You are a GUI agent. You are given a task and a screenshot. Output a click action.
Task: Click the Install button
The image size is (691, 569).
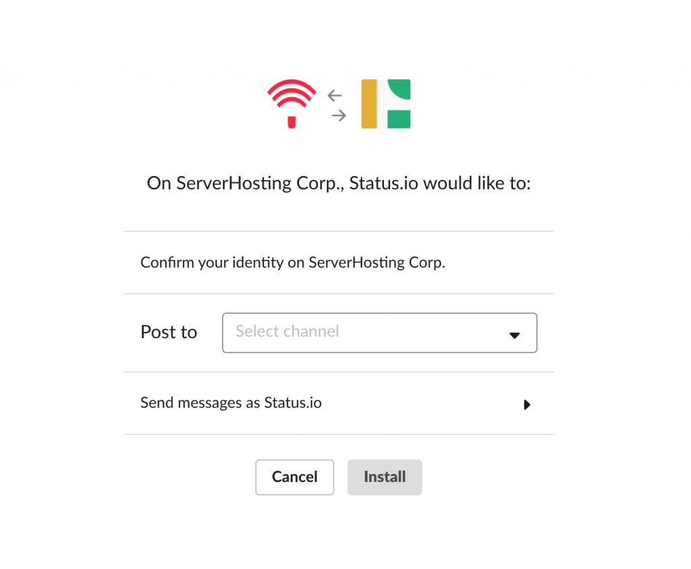click(385, 477)
